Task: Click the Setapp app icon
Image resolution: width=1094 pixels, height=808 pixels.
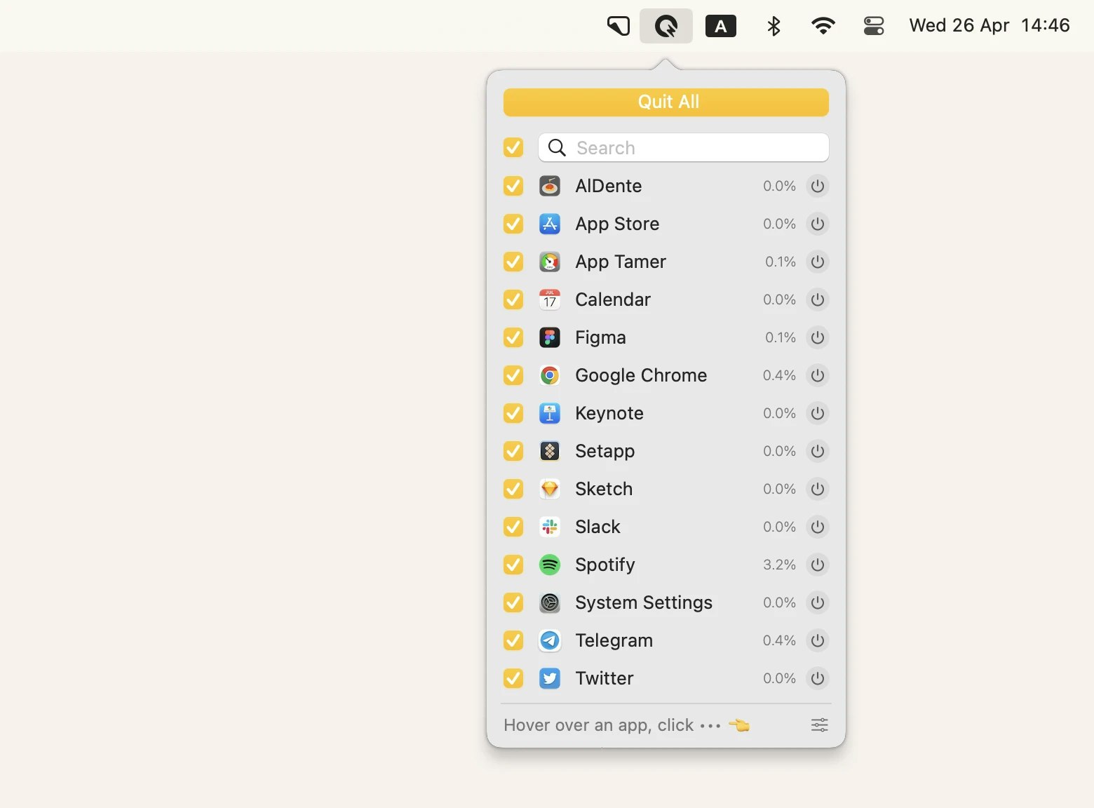Action: (x=550, y=451)
